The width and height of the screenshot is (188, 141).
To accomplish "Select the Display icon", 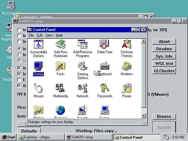I will pos(38,69).
